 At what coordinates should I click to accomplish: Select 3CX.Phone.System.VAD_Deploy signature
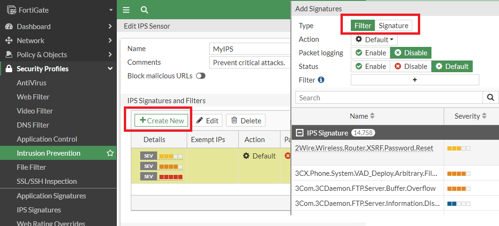click(367, 174)
